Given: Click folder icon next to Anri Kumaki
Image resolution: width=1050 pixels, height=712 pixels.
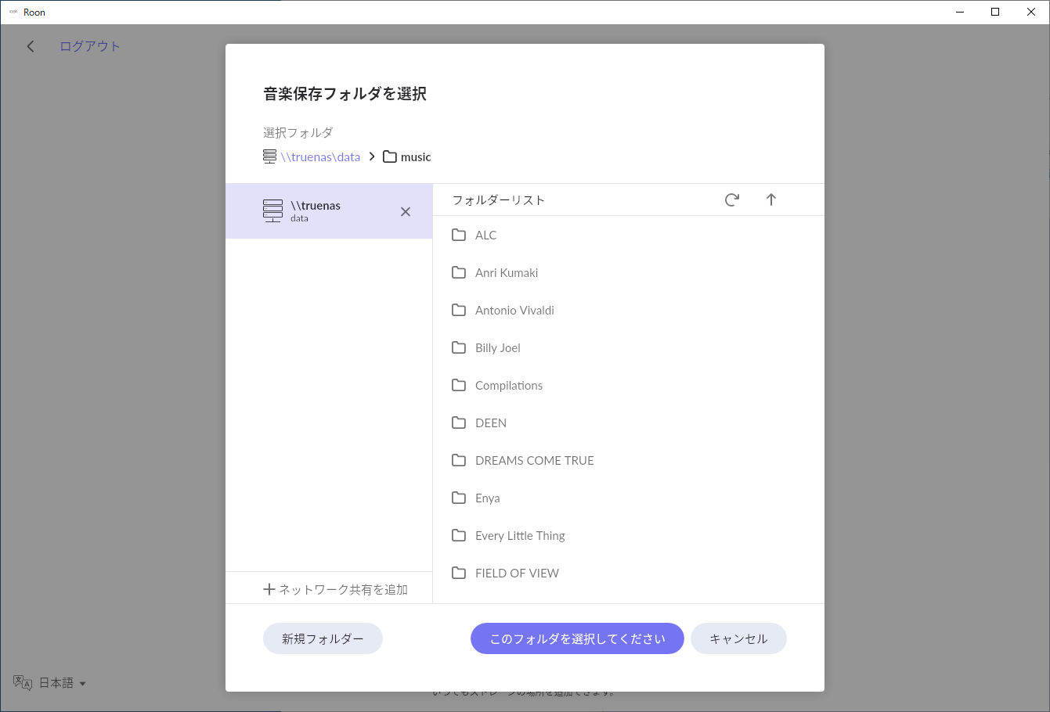Looking at the screenshot, I should click(x=459, y=272).
